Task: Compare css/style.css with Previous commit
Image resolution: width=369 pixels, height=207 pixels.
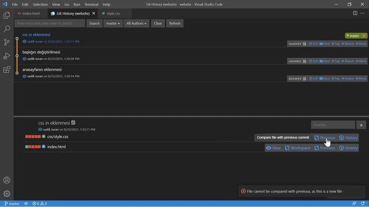Action: click(325, 138)
